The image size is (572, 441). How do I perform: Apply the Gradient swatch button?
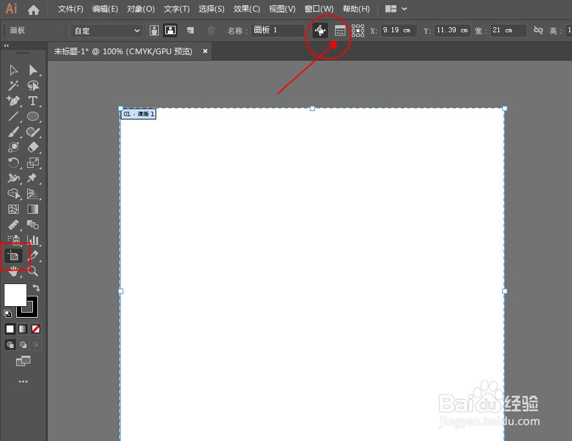pos(23,329)
